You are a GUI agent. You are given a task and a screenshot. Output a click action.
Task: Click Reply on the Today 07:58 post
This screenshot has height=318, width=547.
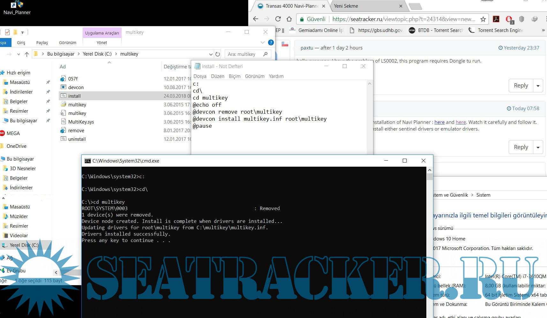[x=521, y=147]
